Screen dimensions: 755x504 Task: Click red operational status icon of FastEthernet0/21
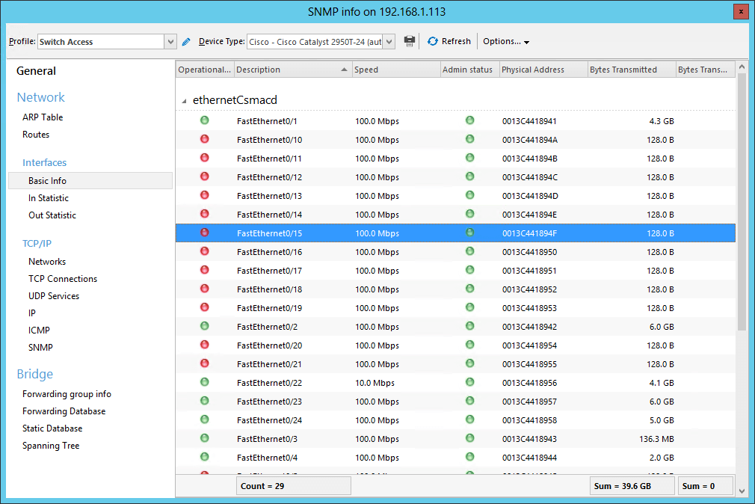(x=205, y=363)
